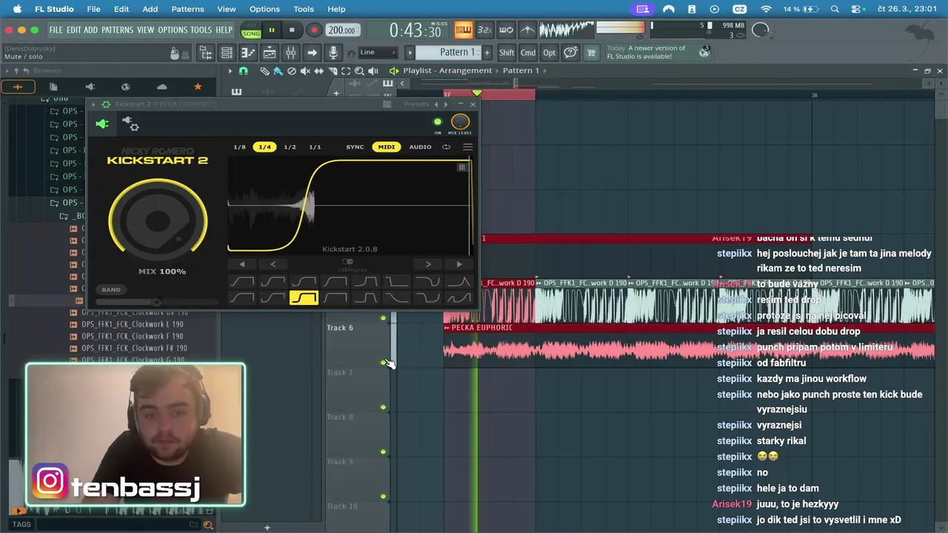Click the Shift modifier button
Viewport: 948px width, 533px height.
click(507, 53)
